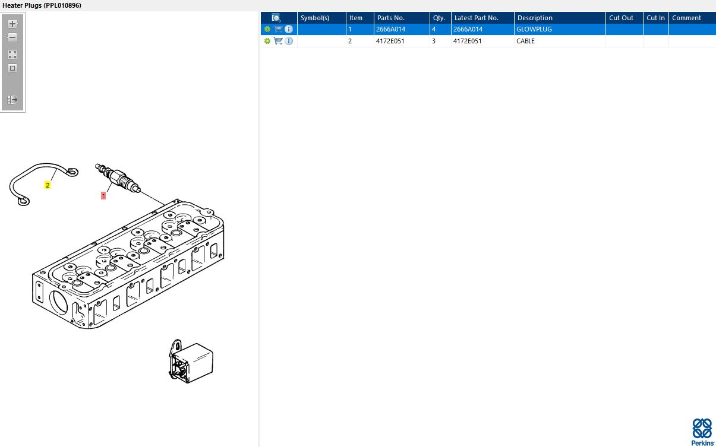Click the list-with-arrow icon in diagram toolbar

(12, 100)
